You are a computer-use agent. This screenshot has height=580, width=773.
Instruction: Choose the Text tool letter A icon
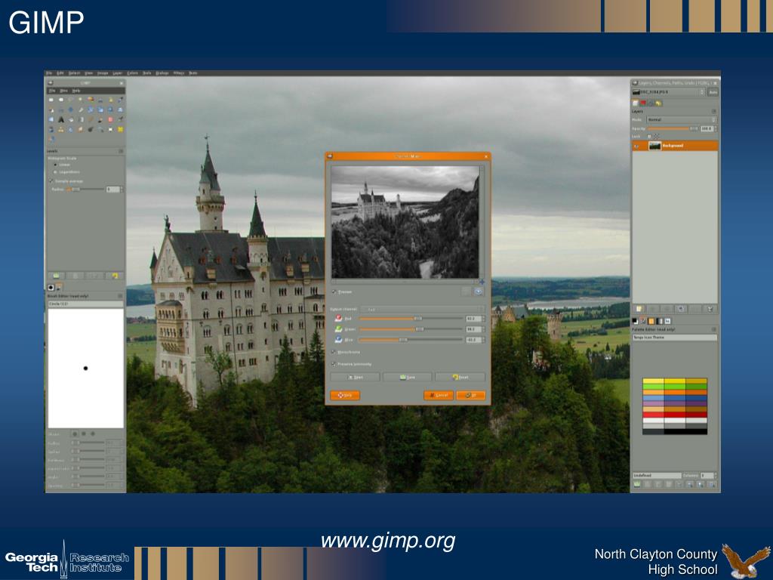click(61, 119)
